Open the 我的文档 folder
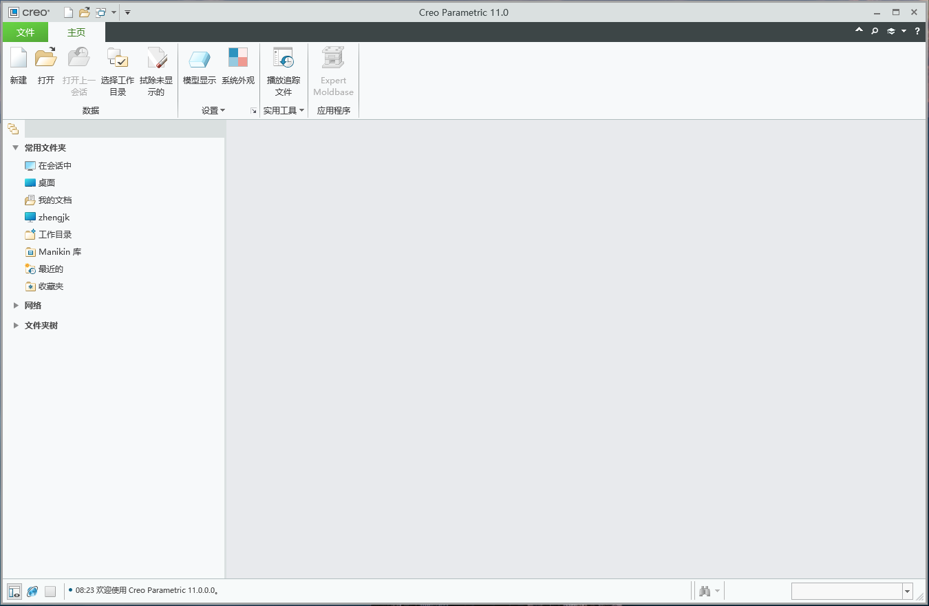The image size is (929, 606). (55, 200)
